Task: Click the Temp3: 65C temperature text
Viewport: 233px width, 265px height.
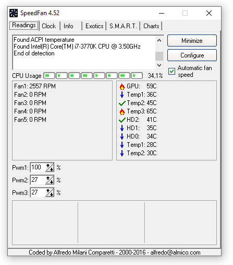Action: click(x=142, y=111)
